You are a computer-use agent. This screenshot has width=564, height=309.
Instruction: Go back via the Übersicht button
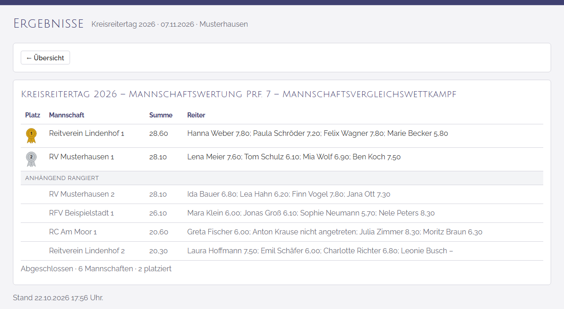(x=45, y=58)
